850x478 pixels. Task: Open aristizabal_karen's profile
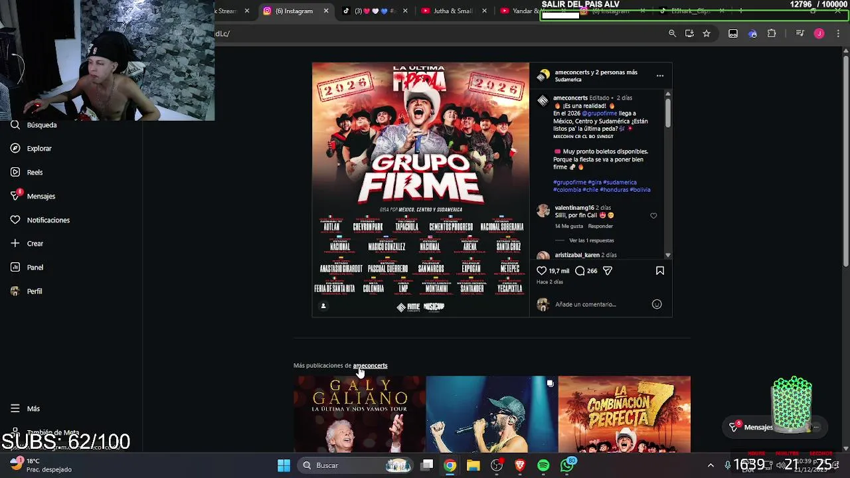click(577, 255)
